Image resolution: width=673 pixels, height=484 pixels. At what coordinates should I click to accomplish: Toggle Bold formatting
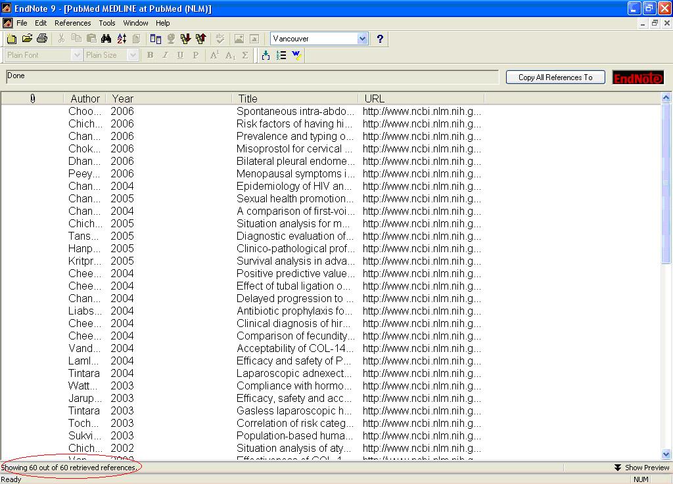[x=150, y=55]
